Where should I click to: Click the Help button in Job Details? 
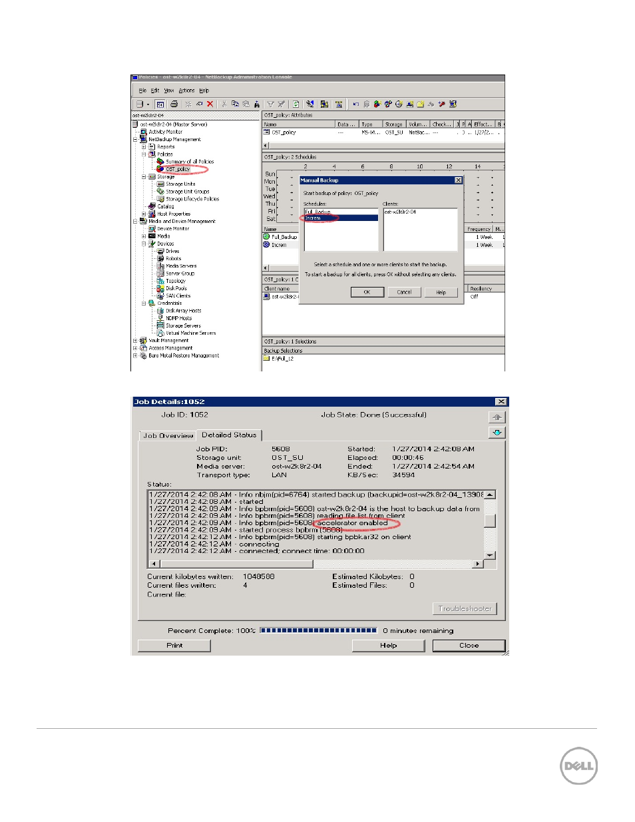click(389, 646)
